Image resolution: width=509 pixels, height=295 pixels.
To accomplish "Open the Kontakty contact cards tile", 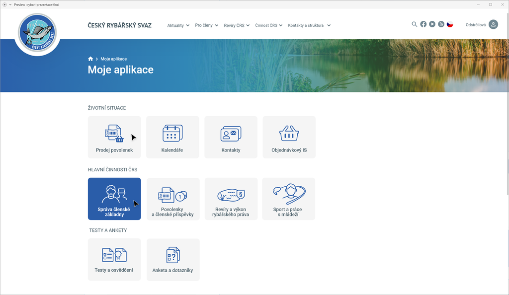I will [x=231, y=137].
